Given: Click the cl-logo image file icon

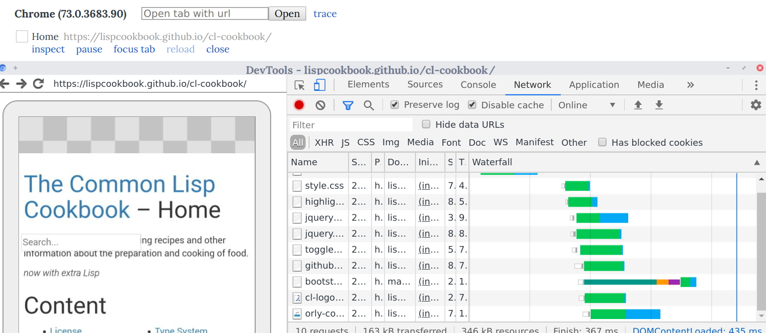Looking at the screenshot, I should (297, 298).
